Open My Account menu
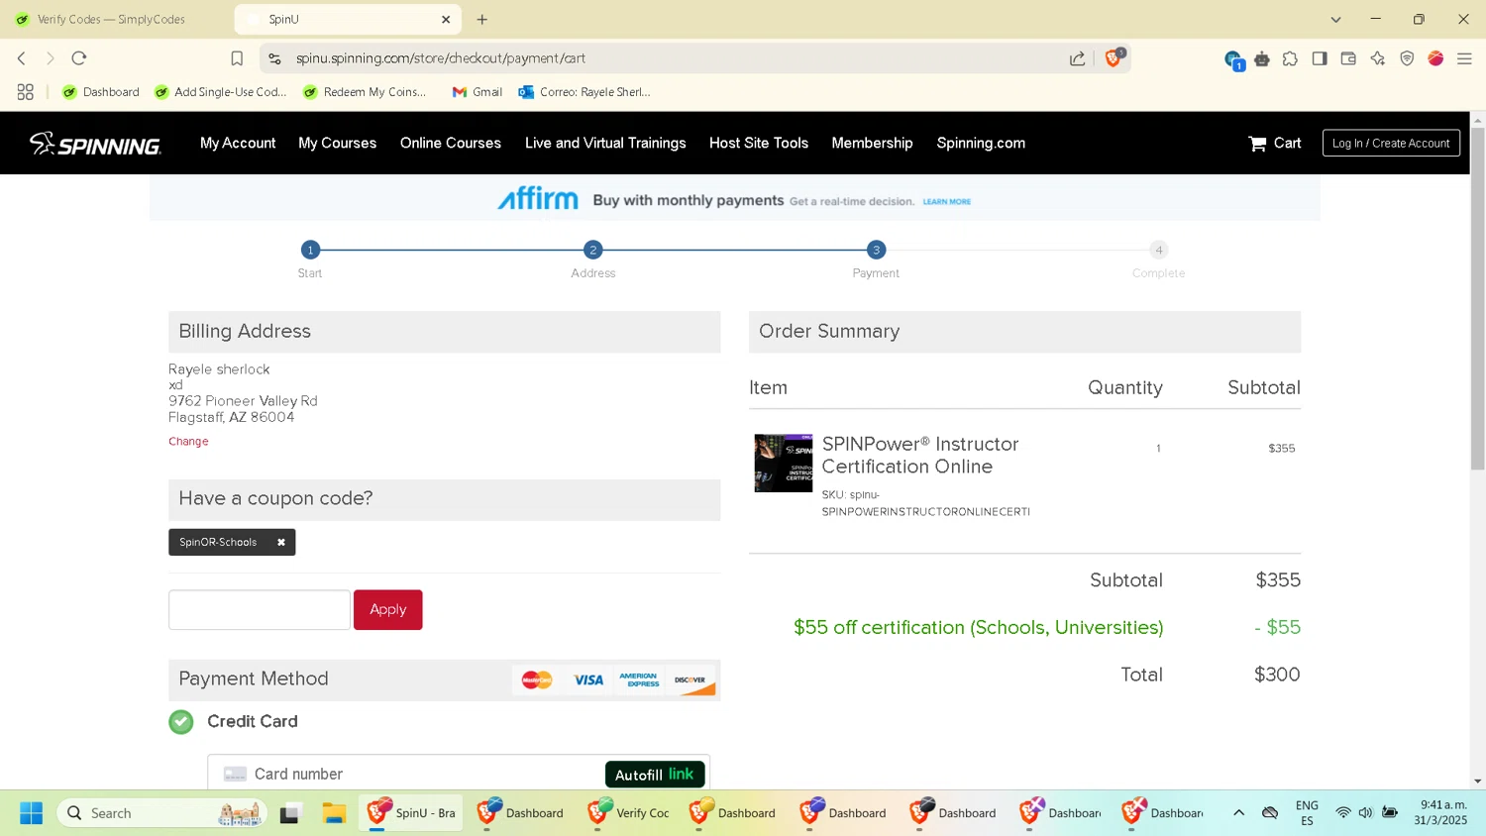Screen dimensions: 1486x836 pos(238,143)
